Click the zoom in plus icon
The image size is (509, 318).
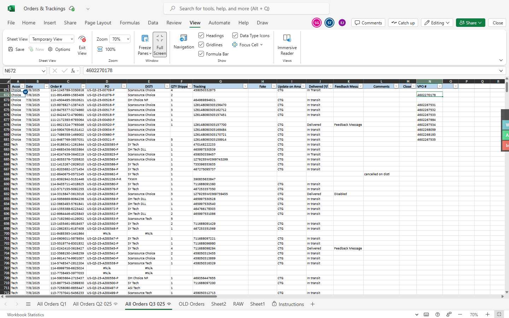[487, 314]
